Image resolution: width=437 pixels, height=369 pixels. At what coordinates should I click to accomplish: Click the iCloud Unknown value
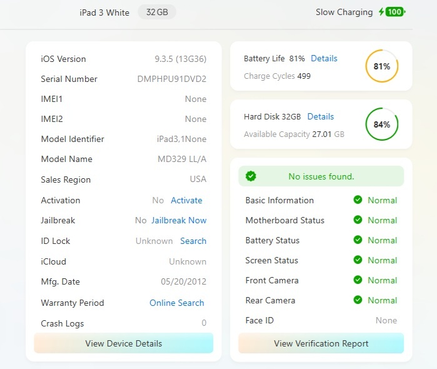click(x=188, y=261)
